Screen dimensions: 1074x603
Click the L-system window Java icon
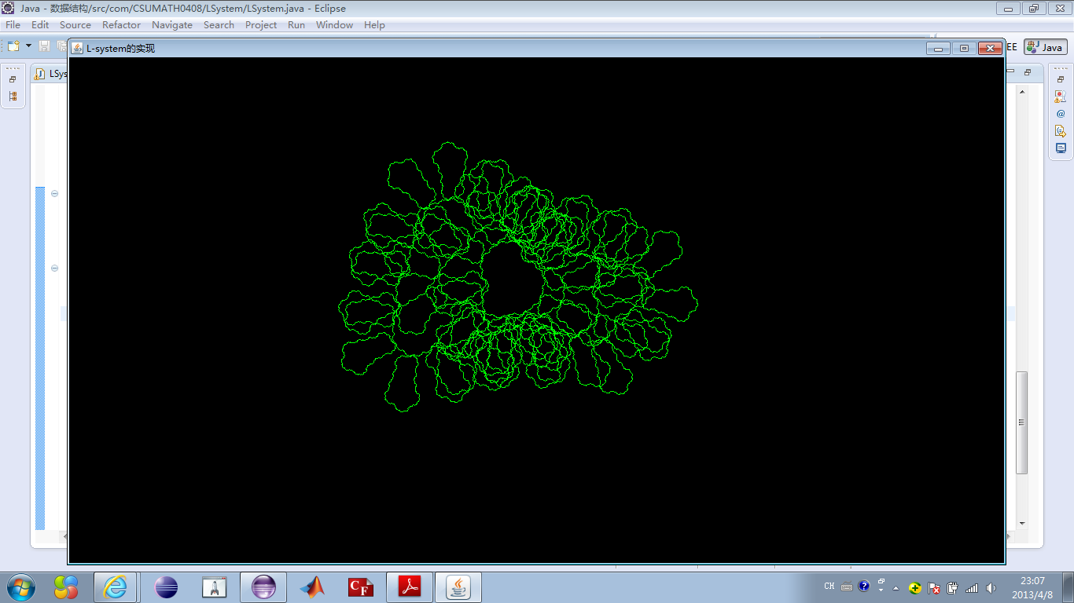click(x=77, y=48)
